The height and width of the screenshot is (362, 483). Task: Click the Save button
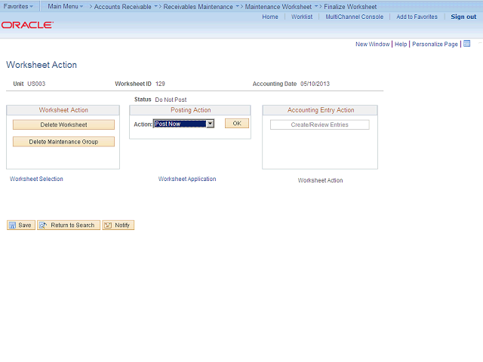click(21, 225)
